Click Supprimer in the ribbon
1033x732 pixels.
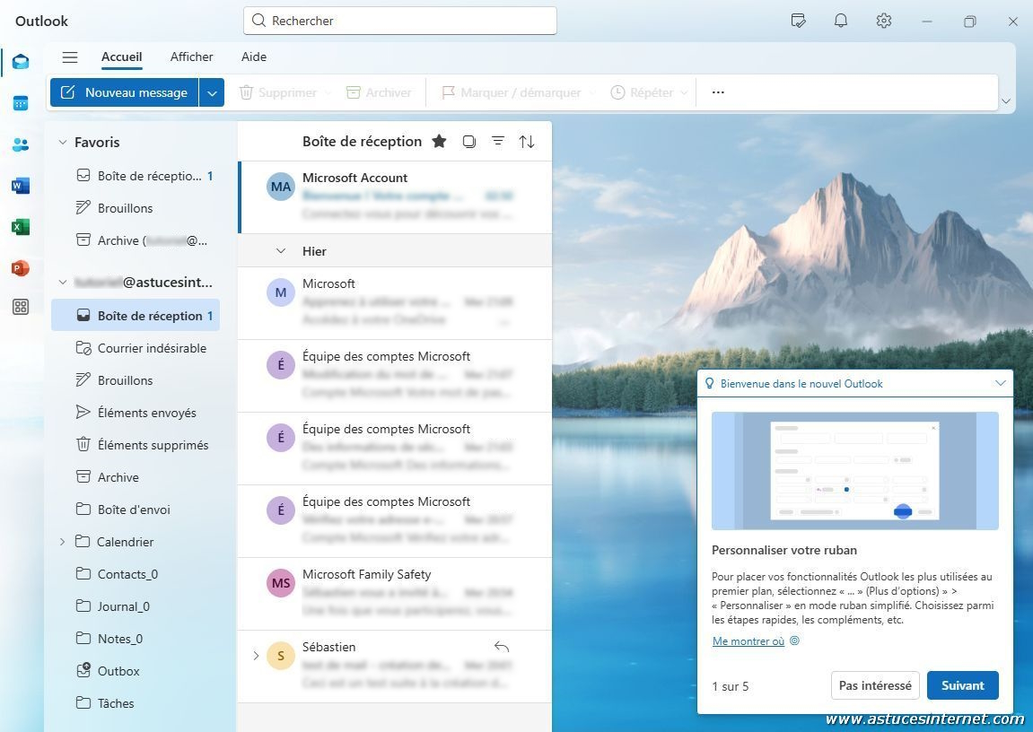click(277, 92)
